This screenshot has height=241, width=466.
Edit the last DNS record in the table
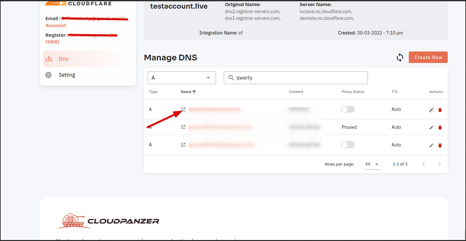coord(431,145)
